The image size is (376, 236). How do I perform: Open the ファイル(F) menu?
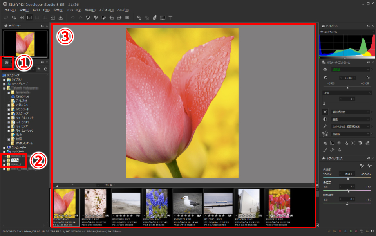point(10,9)
